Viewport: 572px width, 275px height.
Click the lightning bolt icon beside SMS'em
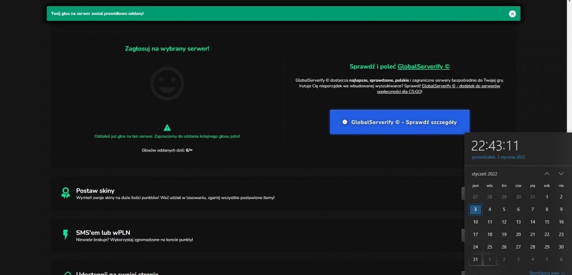click(x=66, y=234)
